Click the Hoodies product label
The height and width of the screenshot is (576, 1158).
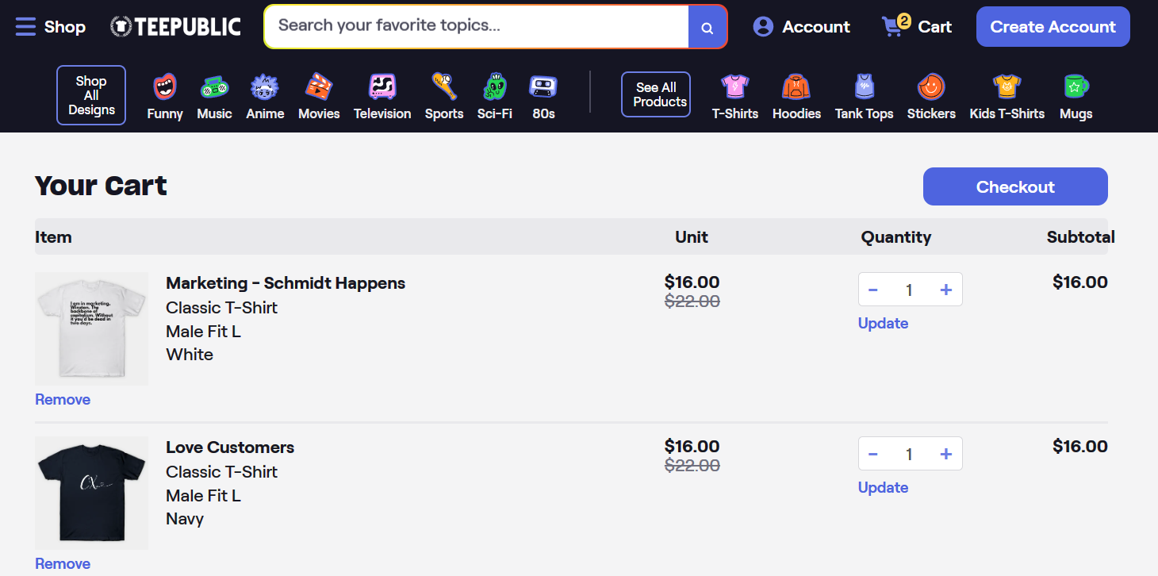pyautogui.click(x=796, y=113)
